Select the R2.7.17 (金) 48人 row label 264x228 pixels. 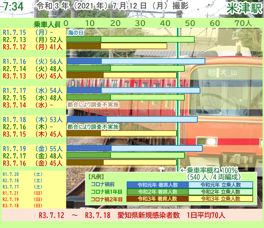tap(33, 156)
